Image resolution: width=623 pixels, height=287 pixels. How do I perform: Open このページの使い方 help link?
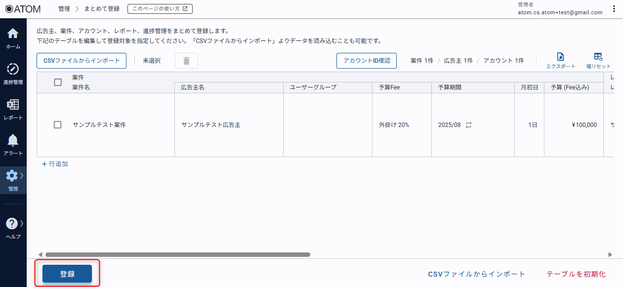point(160,9)
